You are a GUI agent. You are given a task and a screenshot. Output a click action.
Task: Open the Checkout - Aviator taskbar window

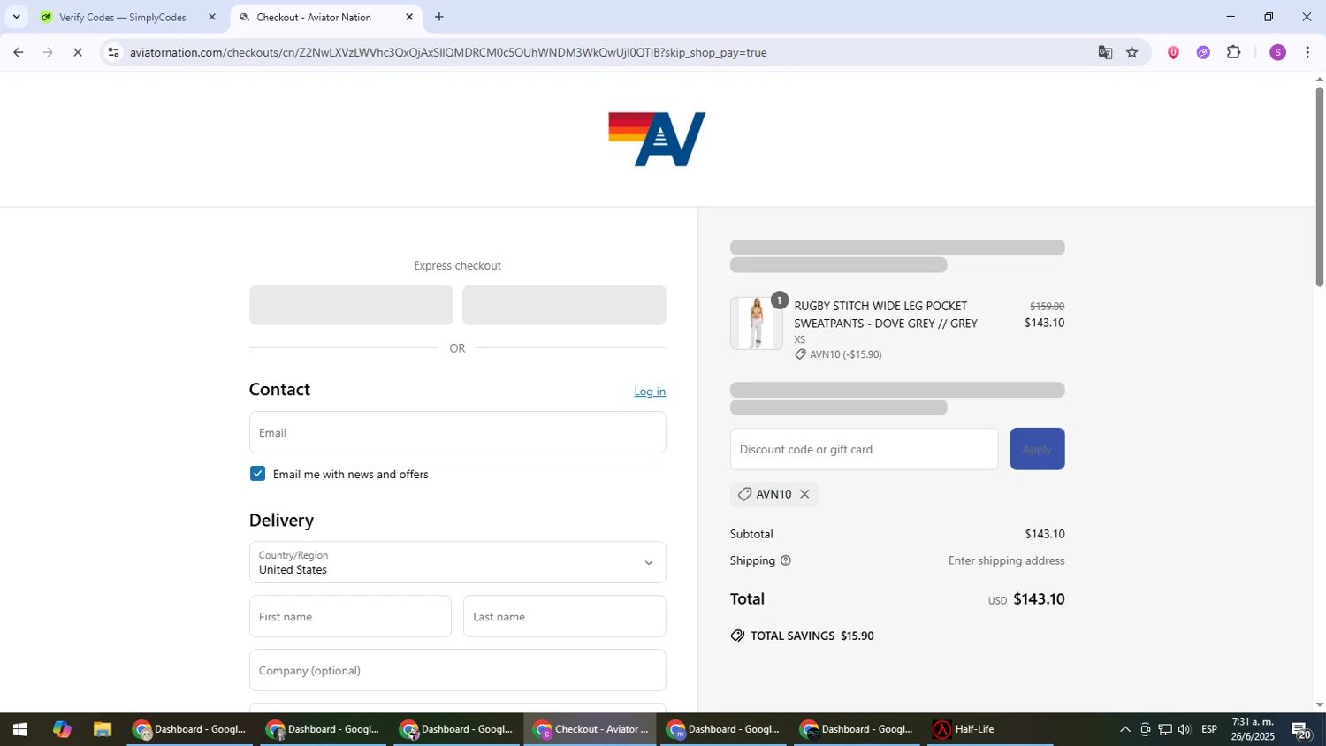click(591, 729)
